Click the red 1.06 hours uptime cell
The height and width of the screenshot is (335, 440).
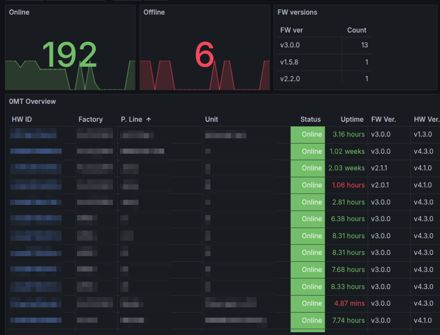348,185
